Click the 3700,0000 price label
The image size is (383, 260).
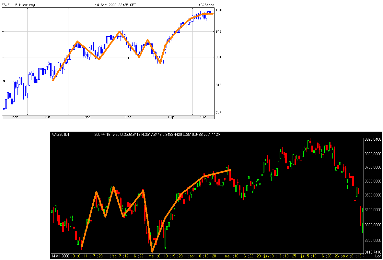pyautogui.click(x=373, y=168)
